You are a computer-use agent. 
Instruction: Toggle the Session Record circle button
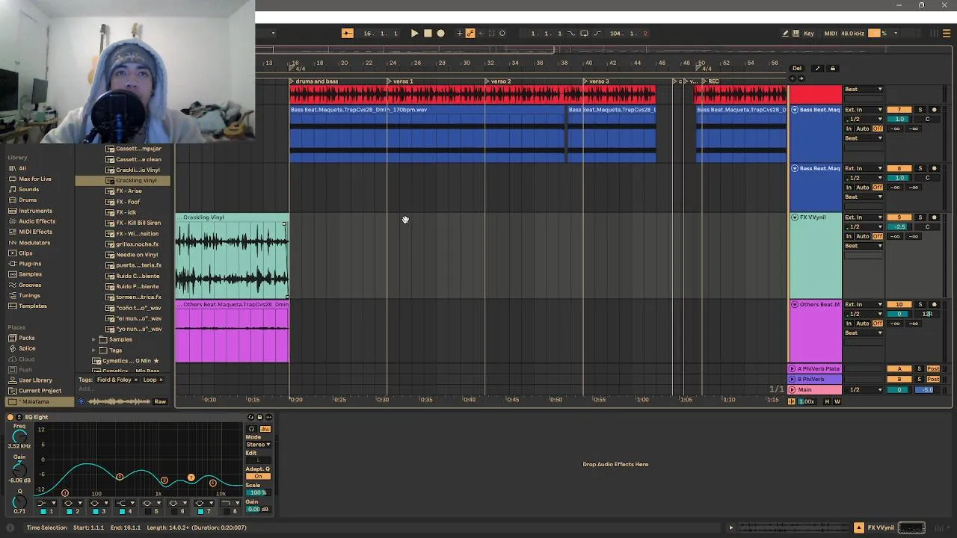click(x=502, y=33)
